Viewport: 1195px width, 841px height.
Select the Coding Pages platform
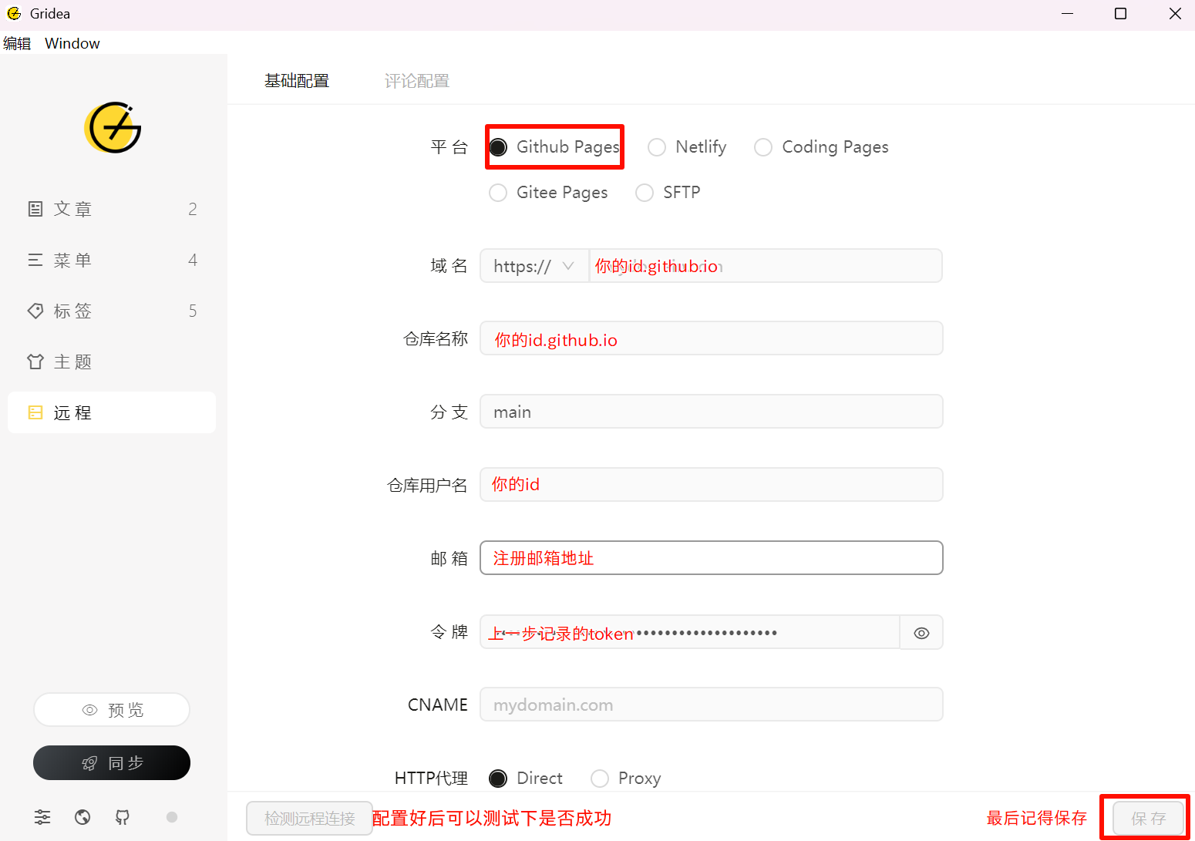click(x=821, y=147)
